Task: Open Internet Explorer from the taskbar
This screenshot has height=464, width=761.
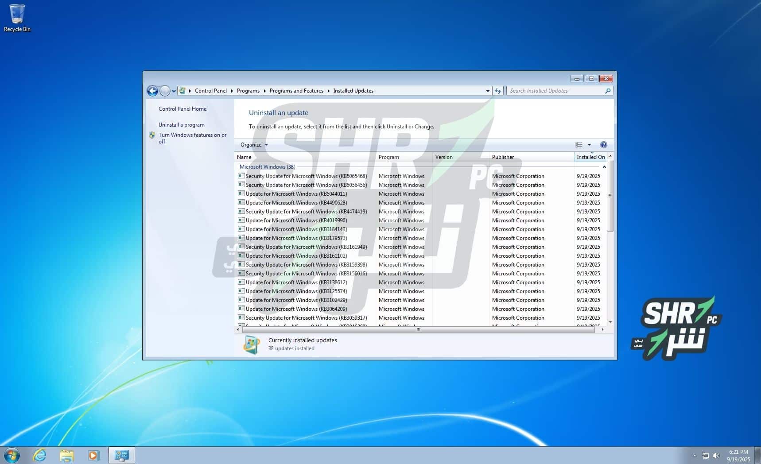Action: [40, 455]
